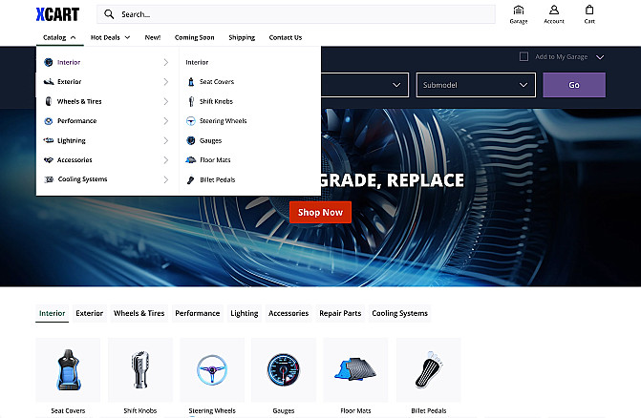This screenshot has width=641, height=418.
Task: Click the Performance category icon
Action: coord(48,121)
